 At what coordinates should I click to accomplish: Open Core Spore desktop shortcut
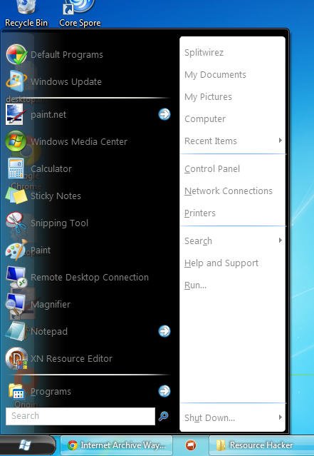click(78, 7)
